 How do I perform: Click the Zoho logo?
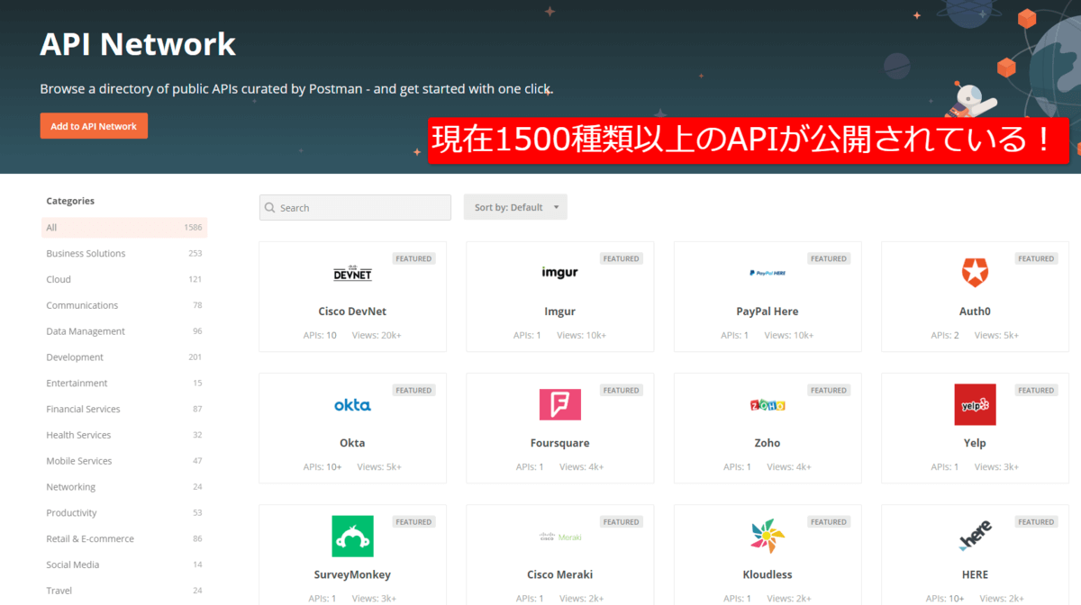[768, 405]
